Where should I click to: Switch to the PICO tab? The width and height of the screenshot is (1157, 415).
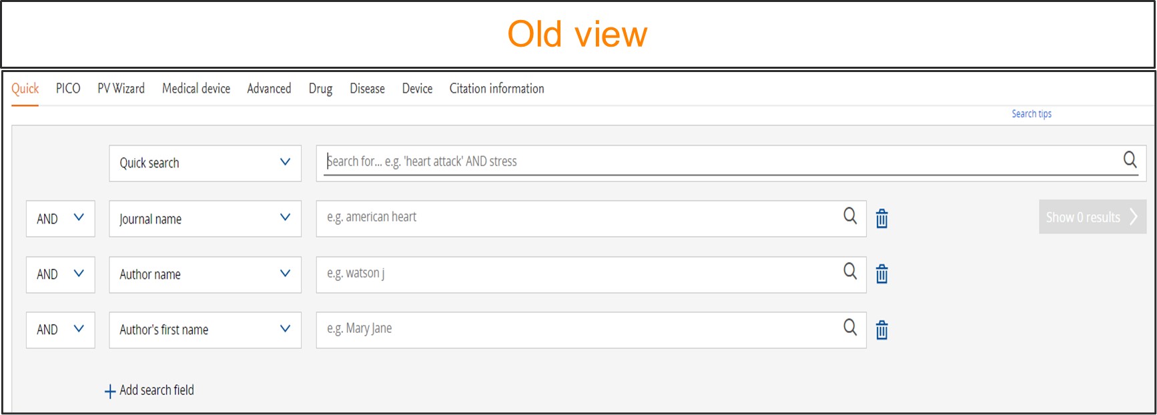68,89
